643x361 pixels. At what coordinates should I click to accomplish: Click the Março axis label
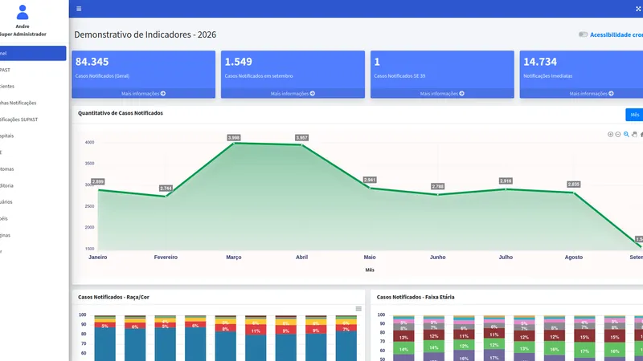(234, 257)
